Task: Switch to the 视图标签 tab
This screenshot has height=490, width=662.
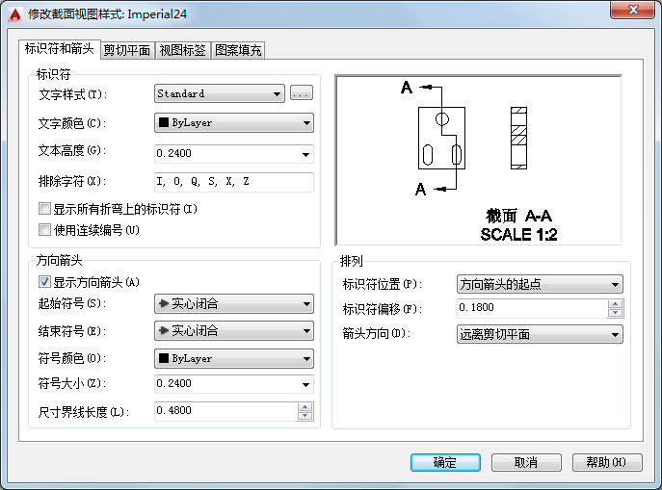Action: click(x=182, y=50)
